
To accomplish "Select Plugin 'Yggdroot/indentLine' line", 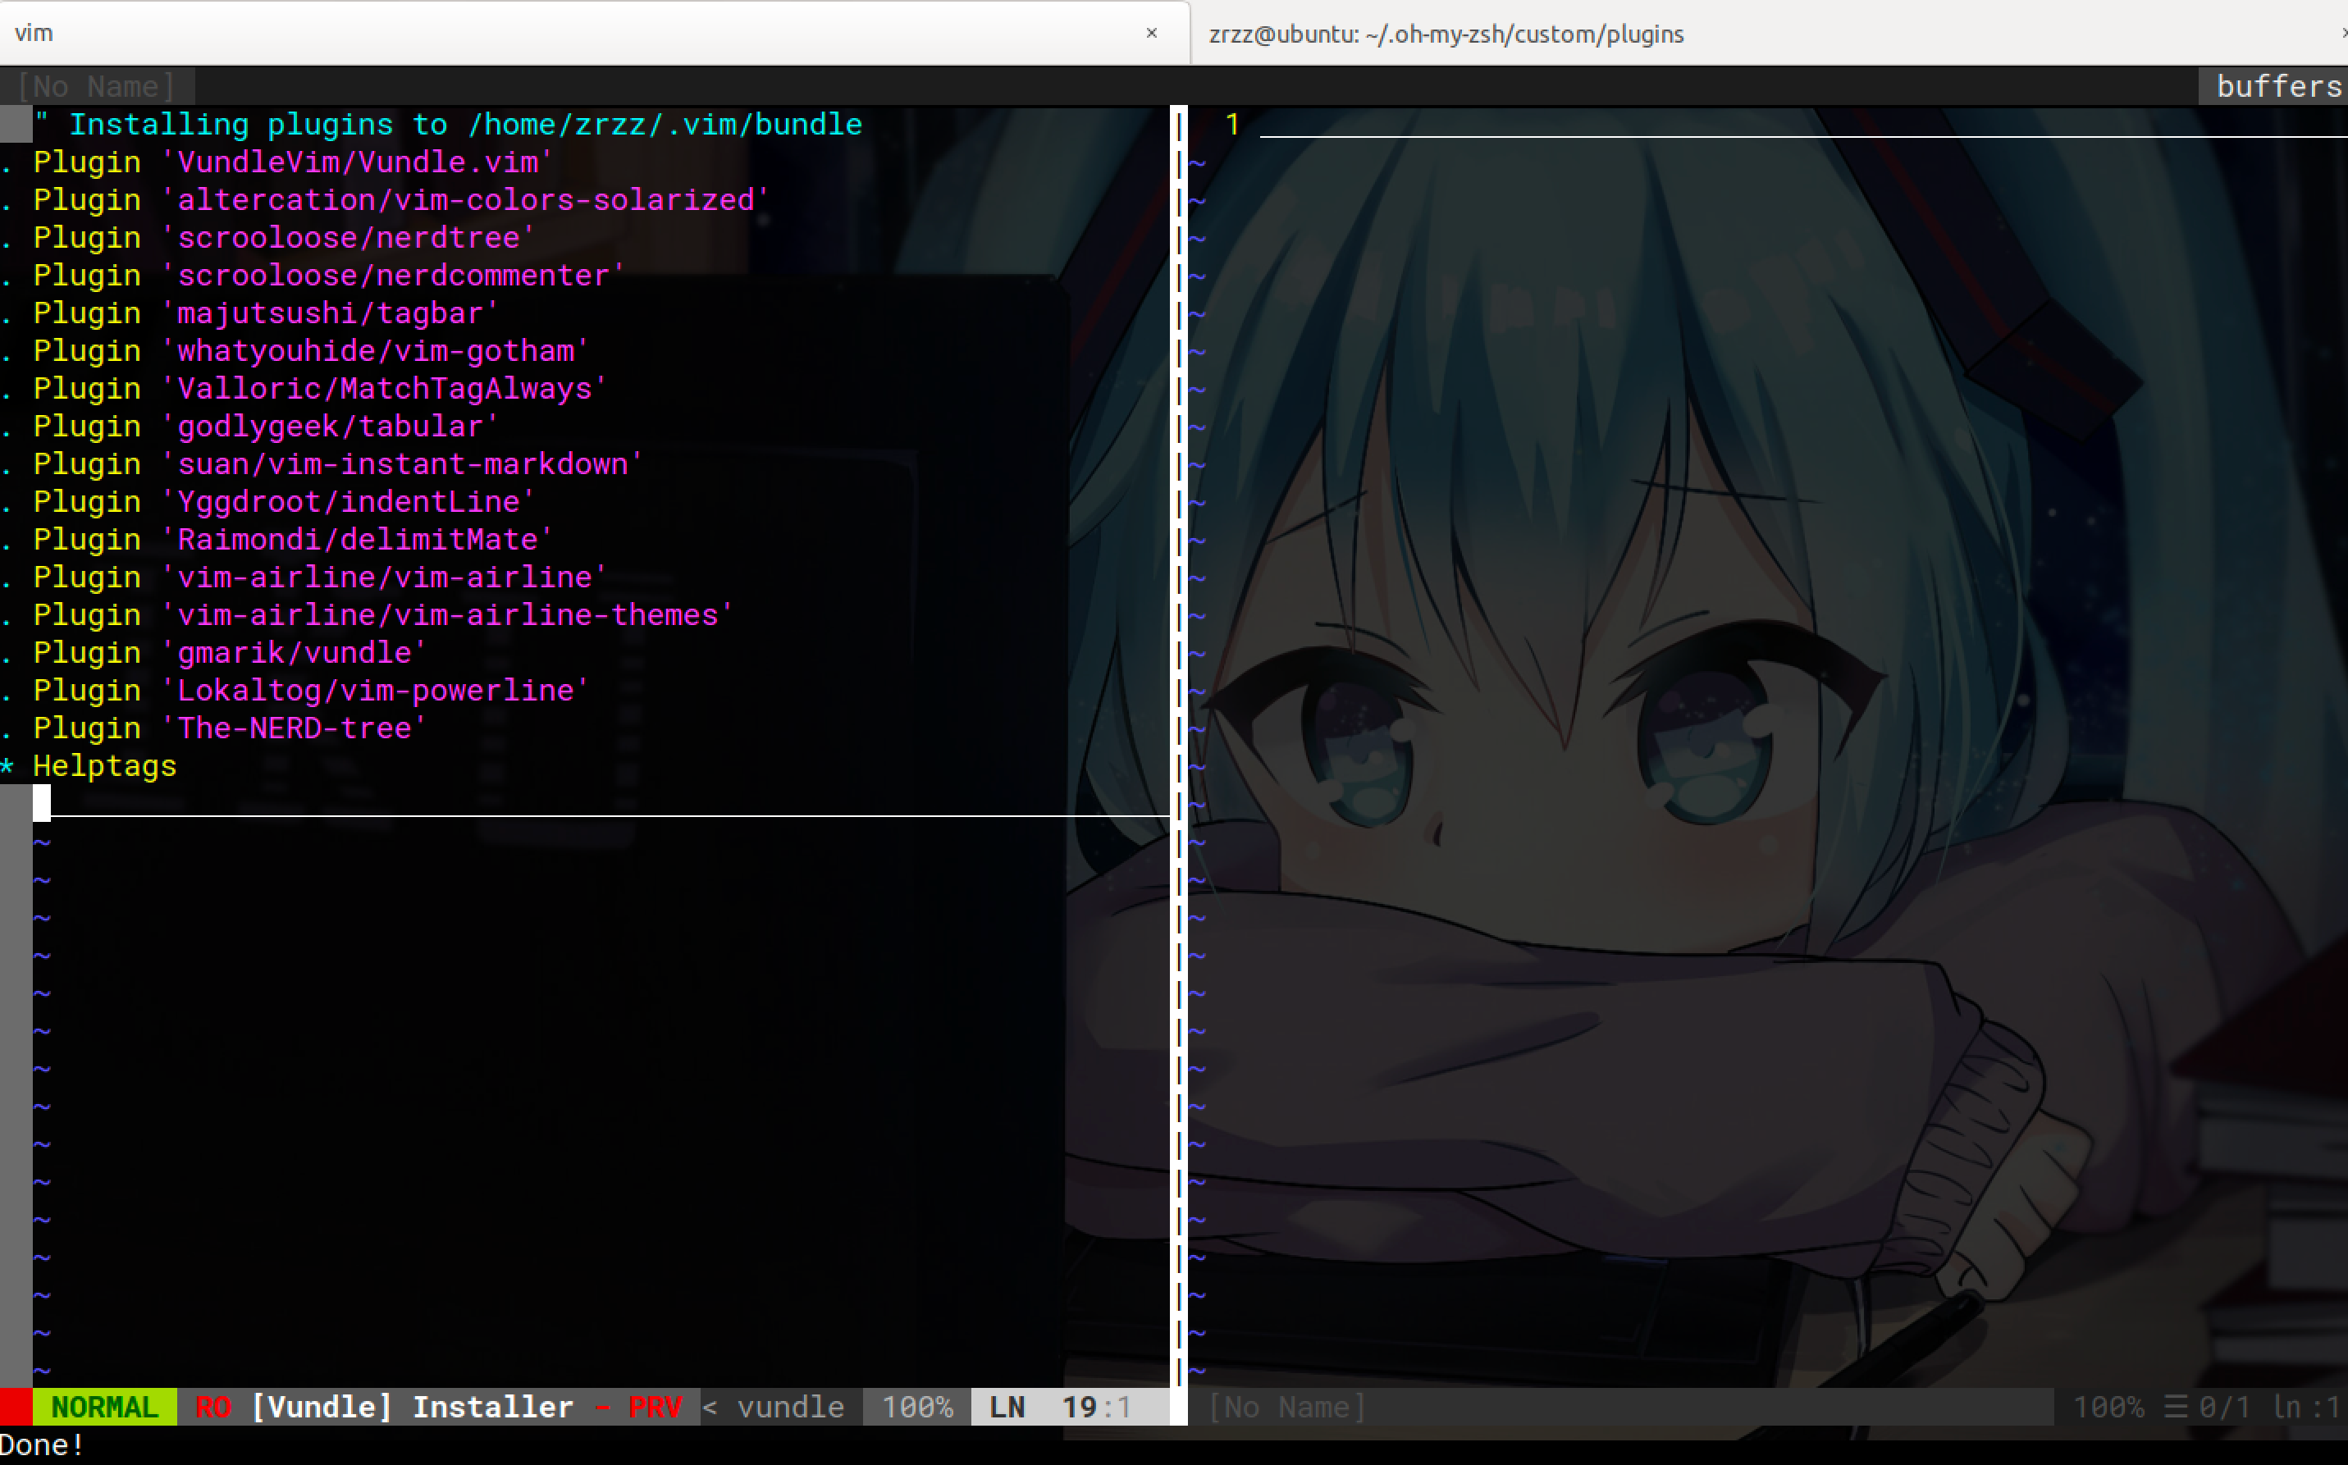I will click(x=284, y=502).
